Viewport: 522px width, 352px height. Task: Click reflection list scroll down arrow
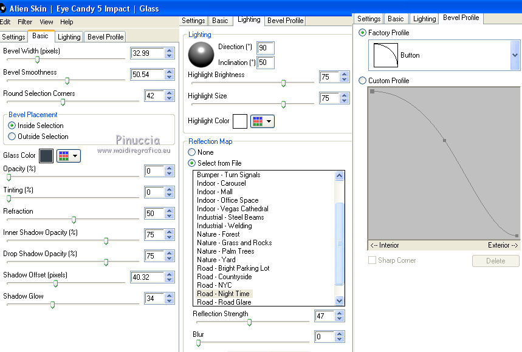[339, 300]
